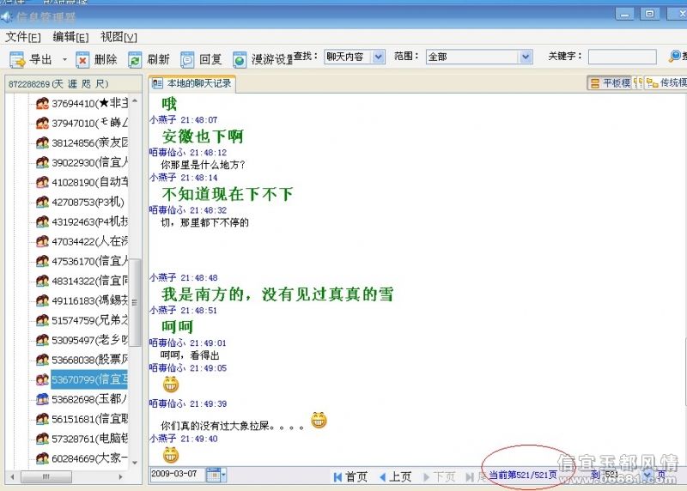Go to 首页 first page
The width and height of the screenshot is (687, 491).
[350, 476]
